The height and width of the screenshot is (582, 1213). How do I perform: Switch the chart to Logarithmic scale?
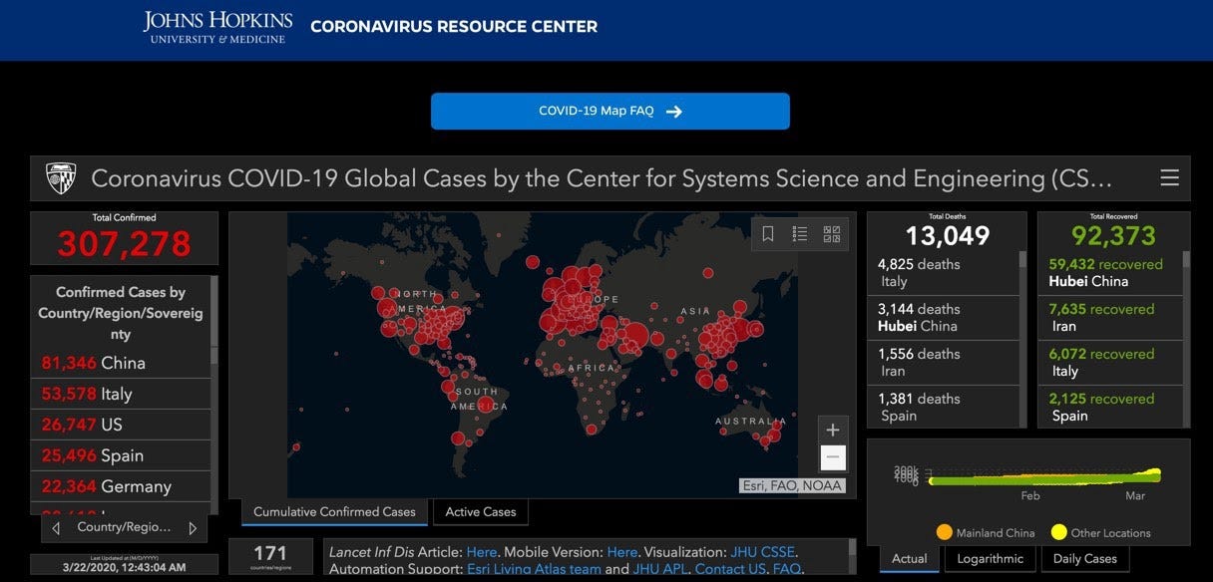[x=989, y=559]
